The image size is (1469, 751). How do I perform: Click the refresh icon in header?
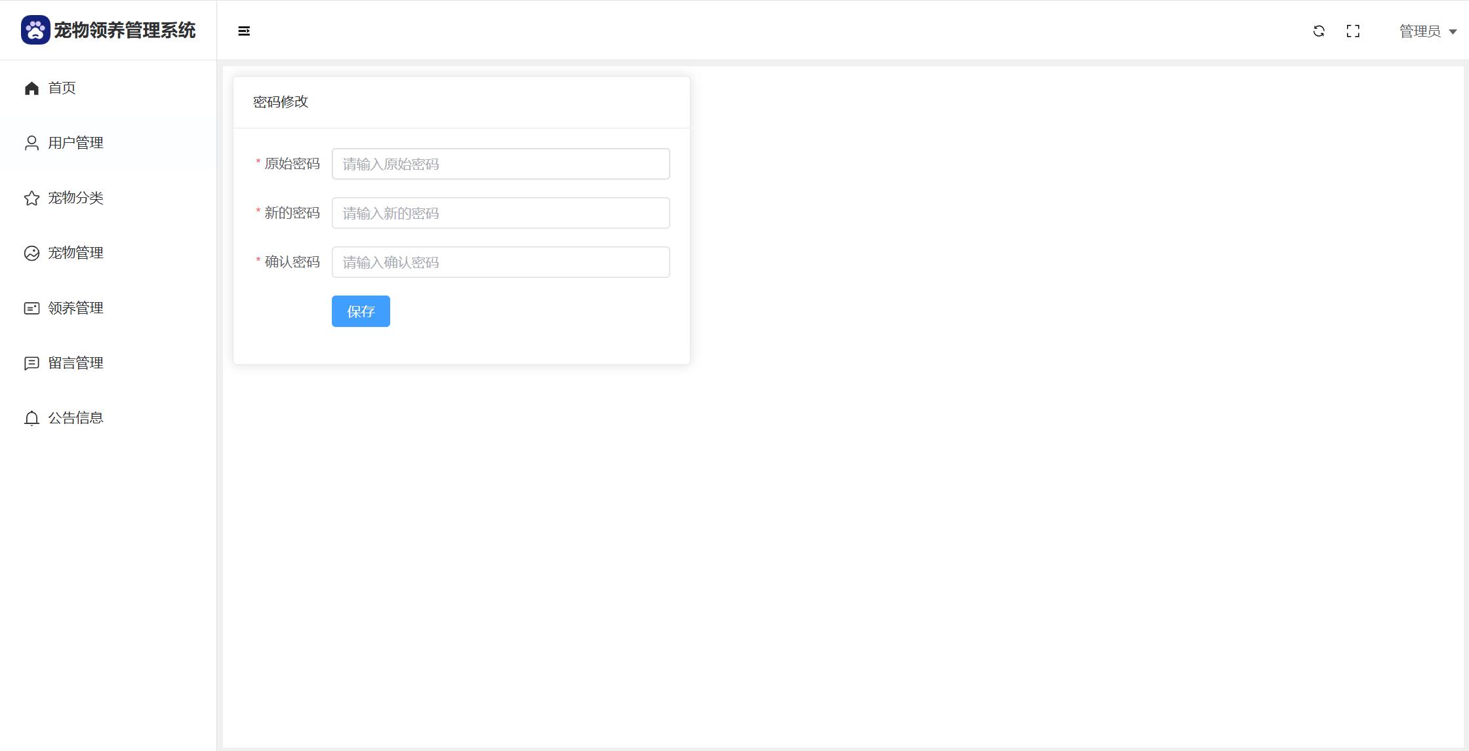pyautogui.click(x=1319, y=31)
